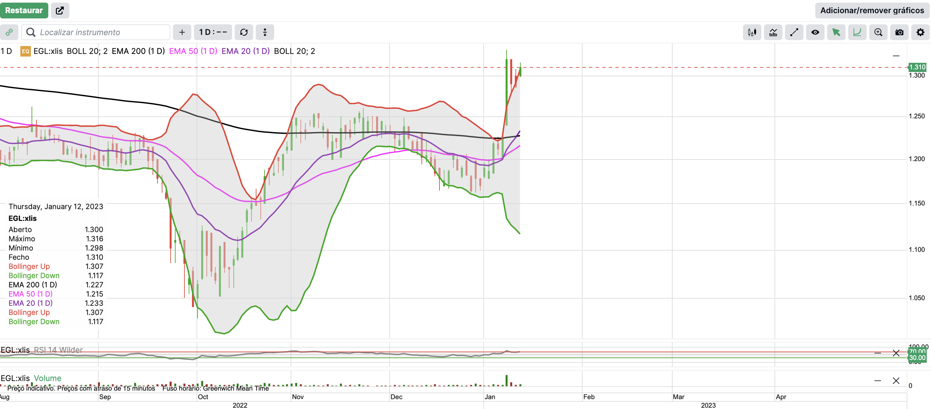This screenshot has width=931, height=409.
Task: Click the Restaurar button
Action: click(24, 11)
